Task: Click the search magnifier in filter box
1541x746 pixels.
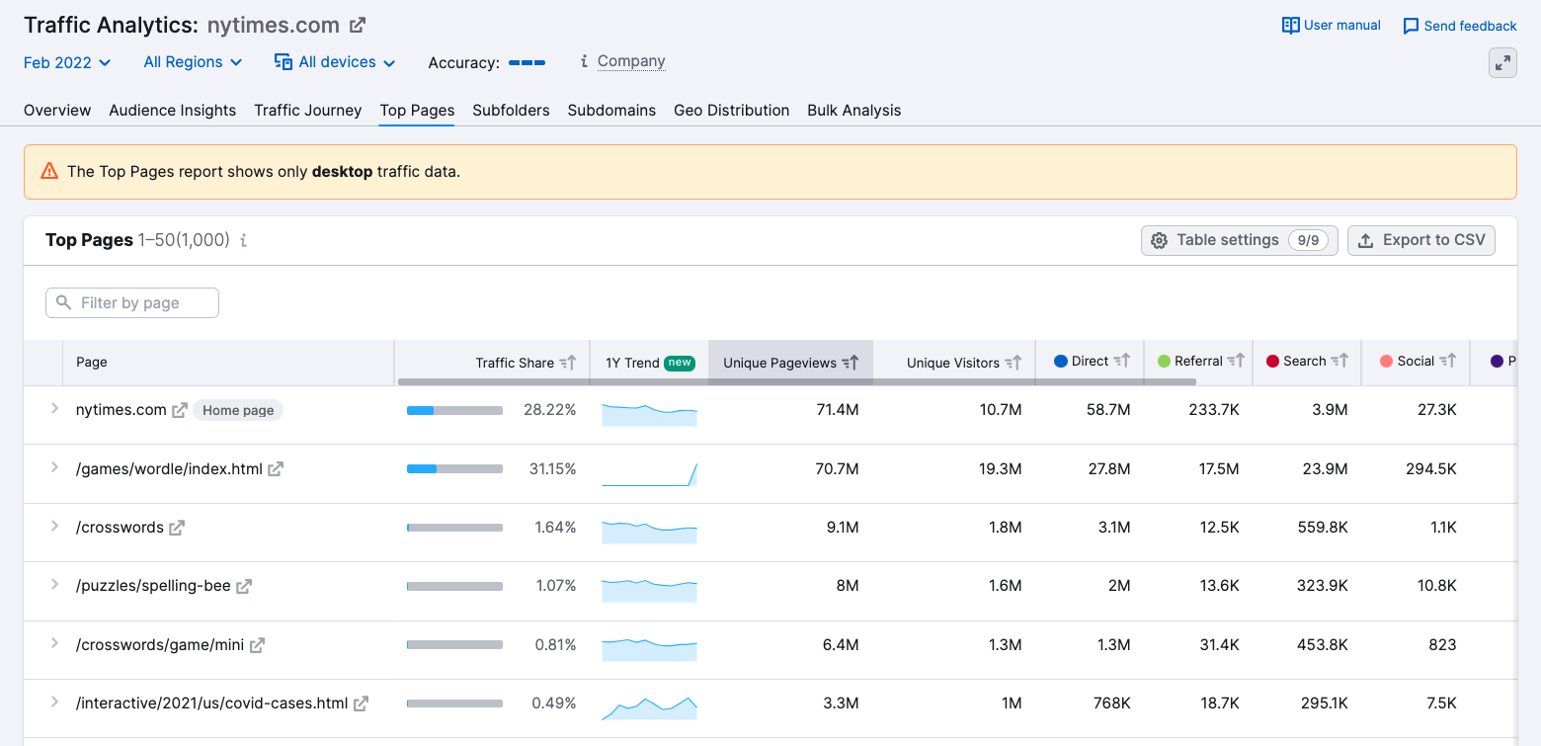Action: (x=64, y=302)
